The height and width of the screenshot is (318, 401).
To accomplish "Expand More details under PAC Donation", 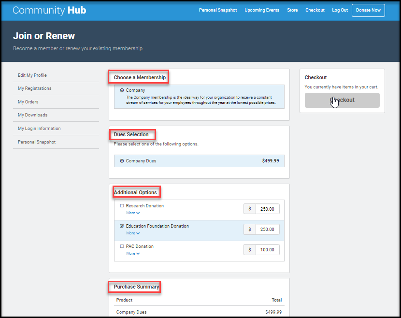I will [x=133, y=253].
